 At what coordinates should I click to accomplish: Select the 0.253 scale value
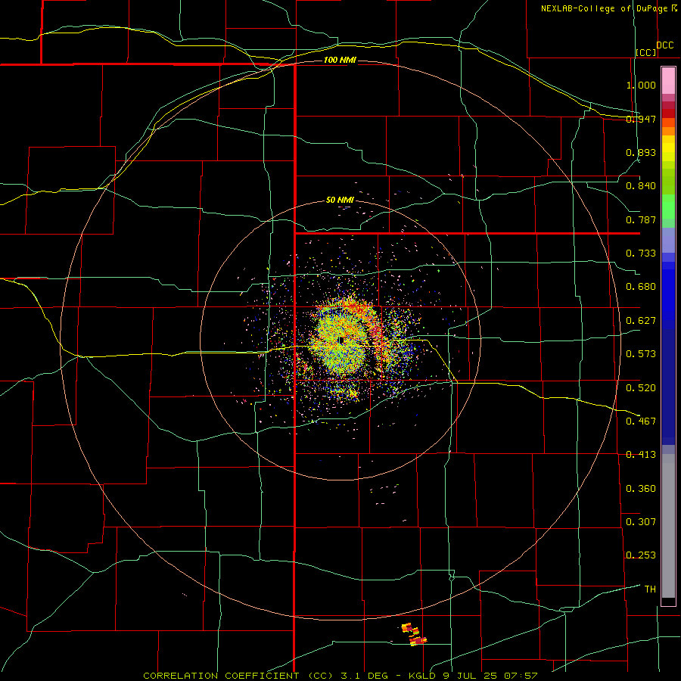click(641, 555)
